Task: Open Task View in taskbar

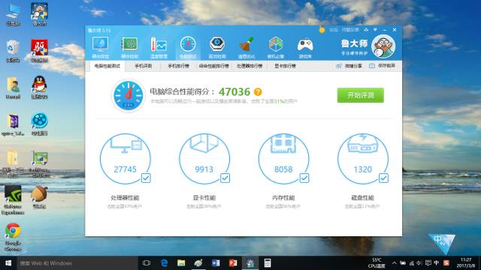Action: pyautogui.click(x=147, y=263)
